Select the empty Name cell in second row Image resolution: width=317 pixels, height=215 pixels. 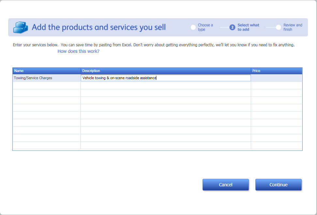(46, 85)
